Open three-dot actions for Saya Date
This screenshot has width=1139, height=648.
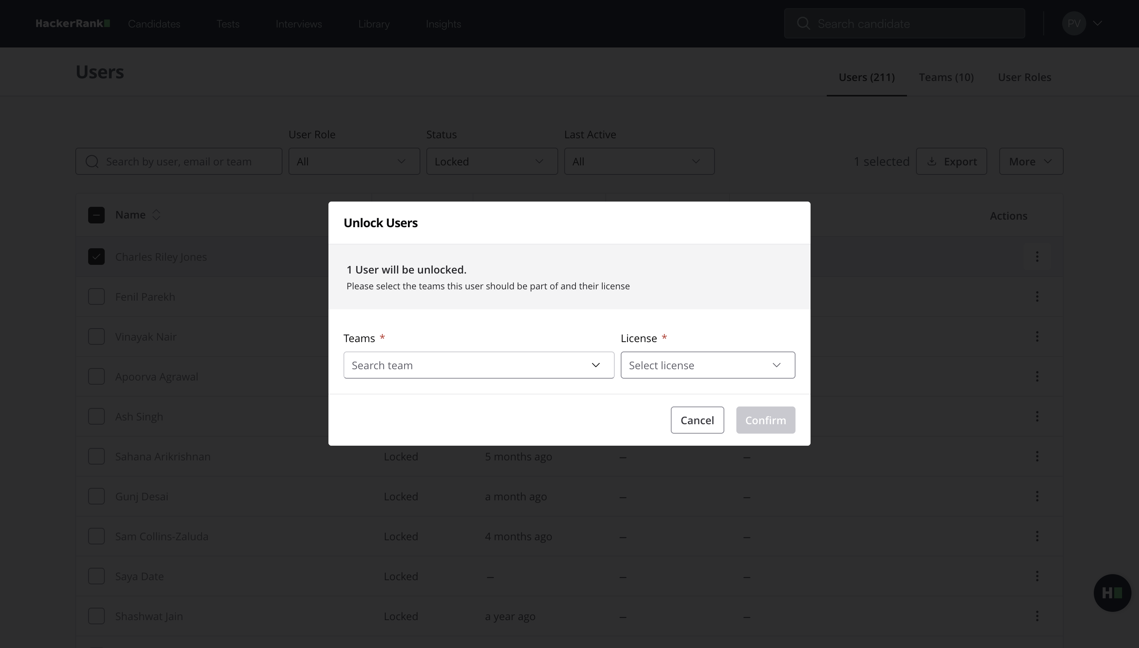pos(1037,576)
